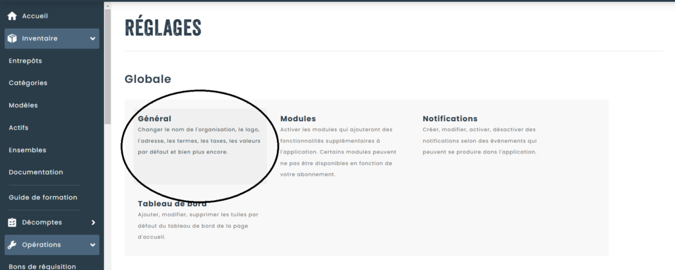675x270 pixels.
Task: Open Bons de réquisition menu item
Action: pyautogui.click(x=42, y=266)
